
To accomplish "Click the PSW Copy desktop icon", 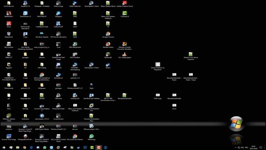I will pyautogui.click(x=158, y=96).
